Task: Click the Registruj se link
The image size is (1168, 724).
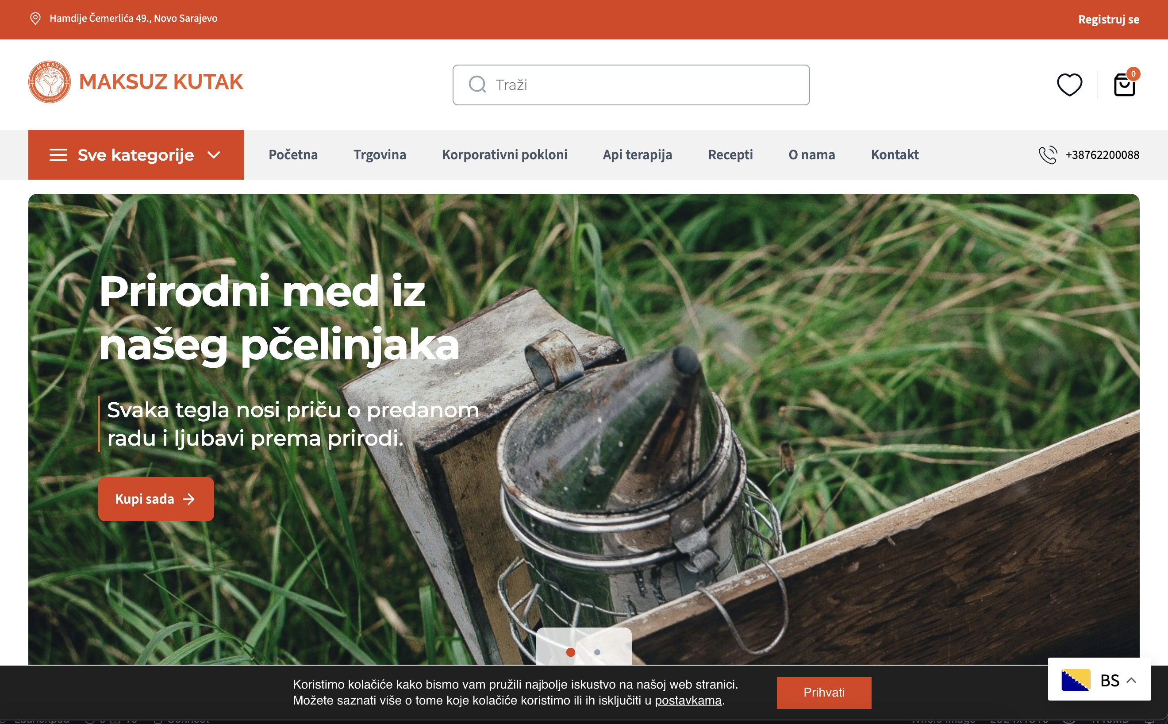Action: click(x=1108, y=19)
